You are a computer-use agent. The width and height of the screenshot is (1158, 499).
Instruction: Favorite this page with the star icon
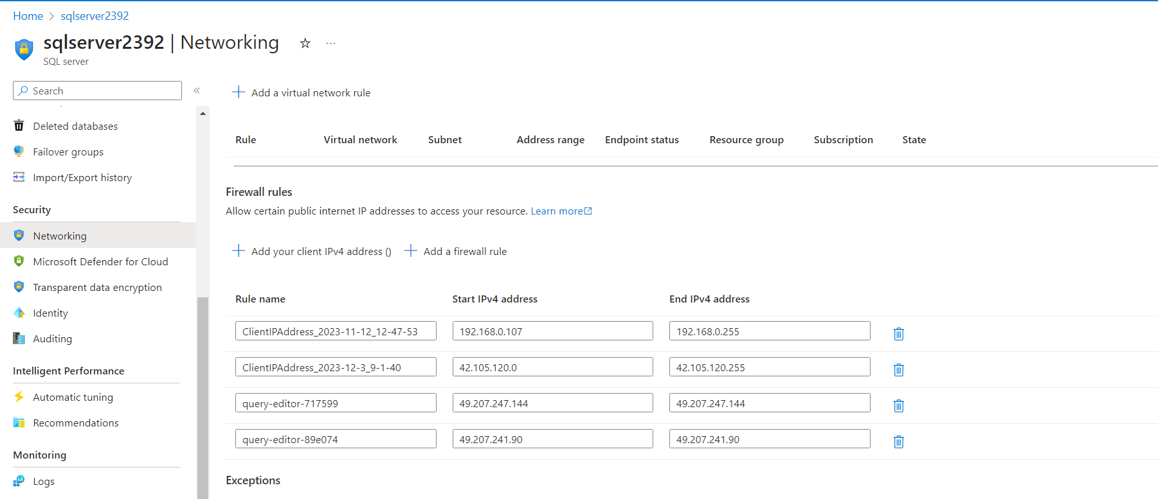click(305, 43)
